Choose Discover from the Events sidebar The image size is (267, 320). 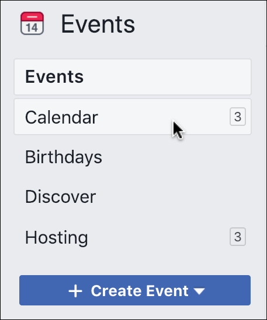tap(61, 196)
